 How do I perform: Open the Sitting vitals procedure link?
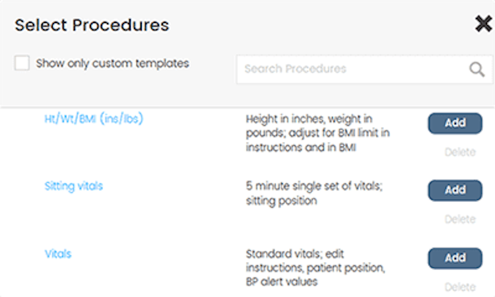[x=73, y=186]
